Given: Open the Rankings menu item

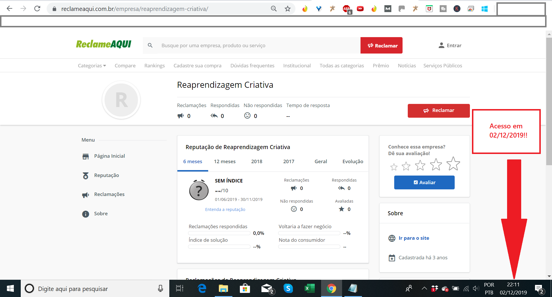Looking at the screenshot, I should [155, 66].
